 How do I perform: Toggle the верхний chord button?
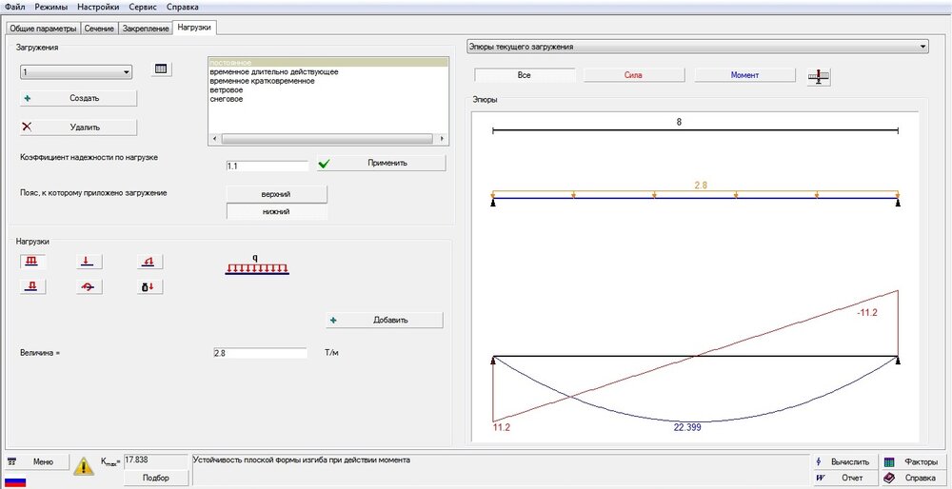tap(275, 194)
